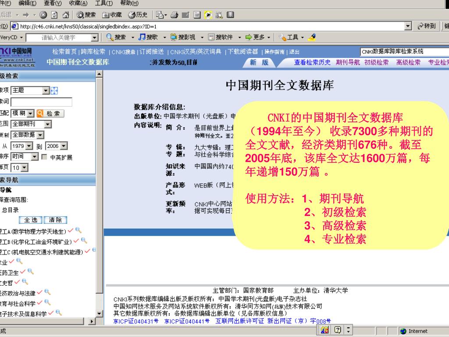The image size is (449, 337).
Task: Toggle red check for 文史哲
Action: click(x=17, y=282)
